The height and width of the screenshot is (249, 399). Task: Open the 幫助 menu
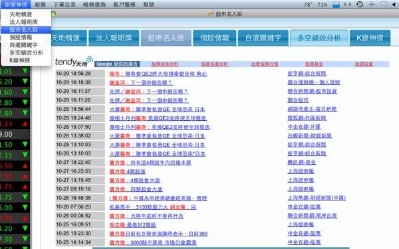click(x=148, y=5)
